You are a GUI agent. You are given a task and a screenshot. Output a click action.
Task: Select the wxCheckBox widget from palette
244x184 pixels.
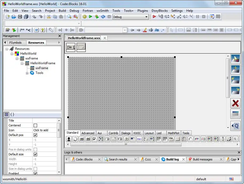pyautogui.click(x=94, y=139)
